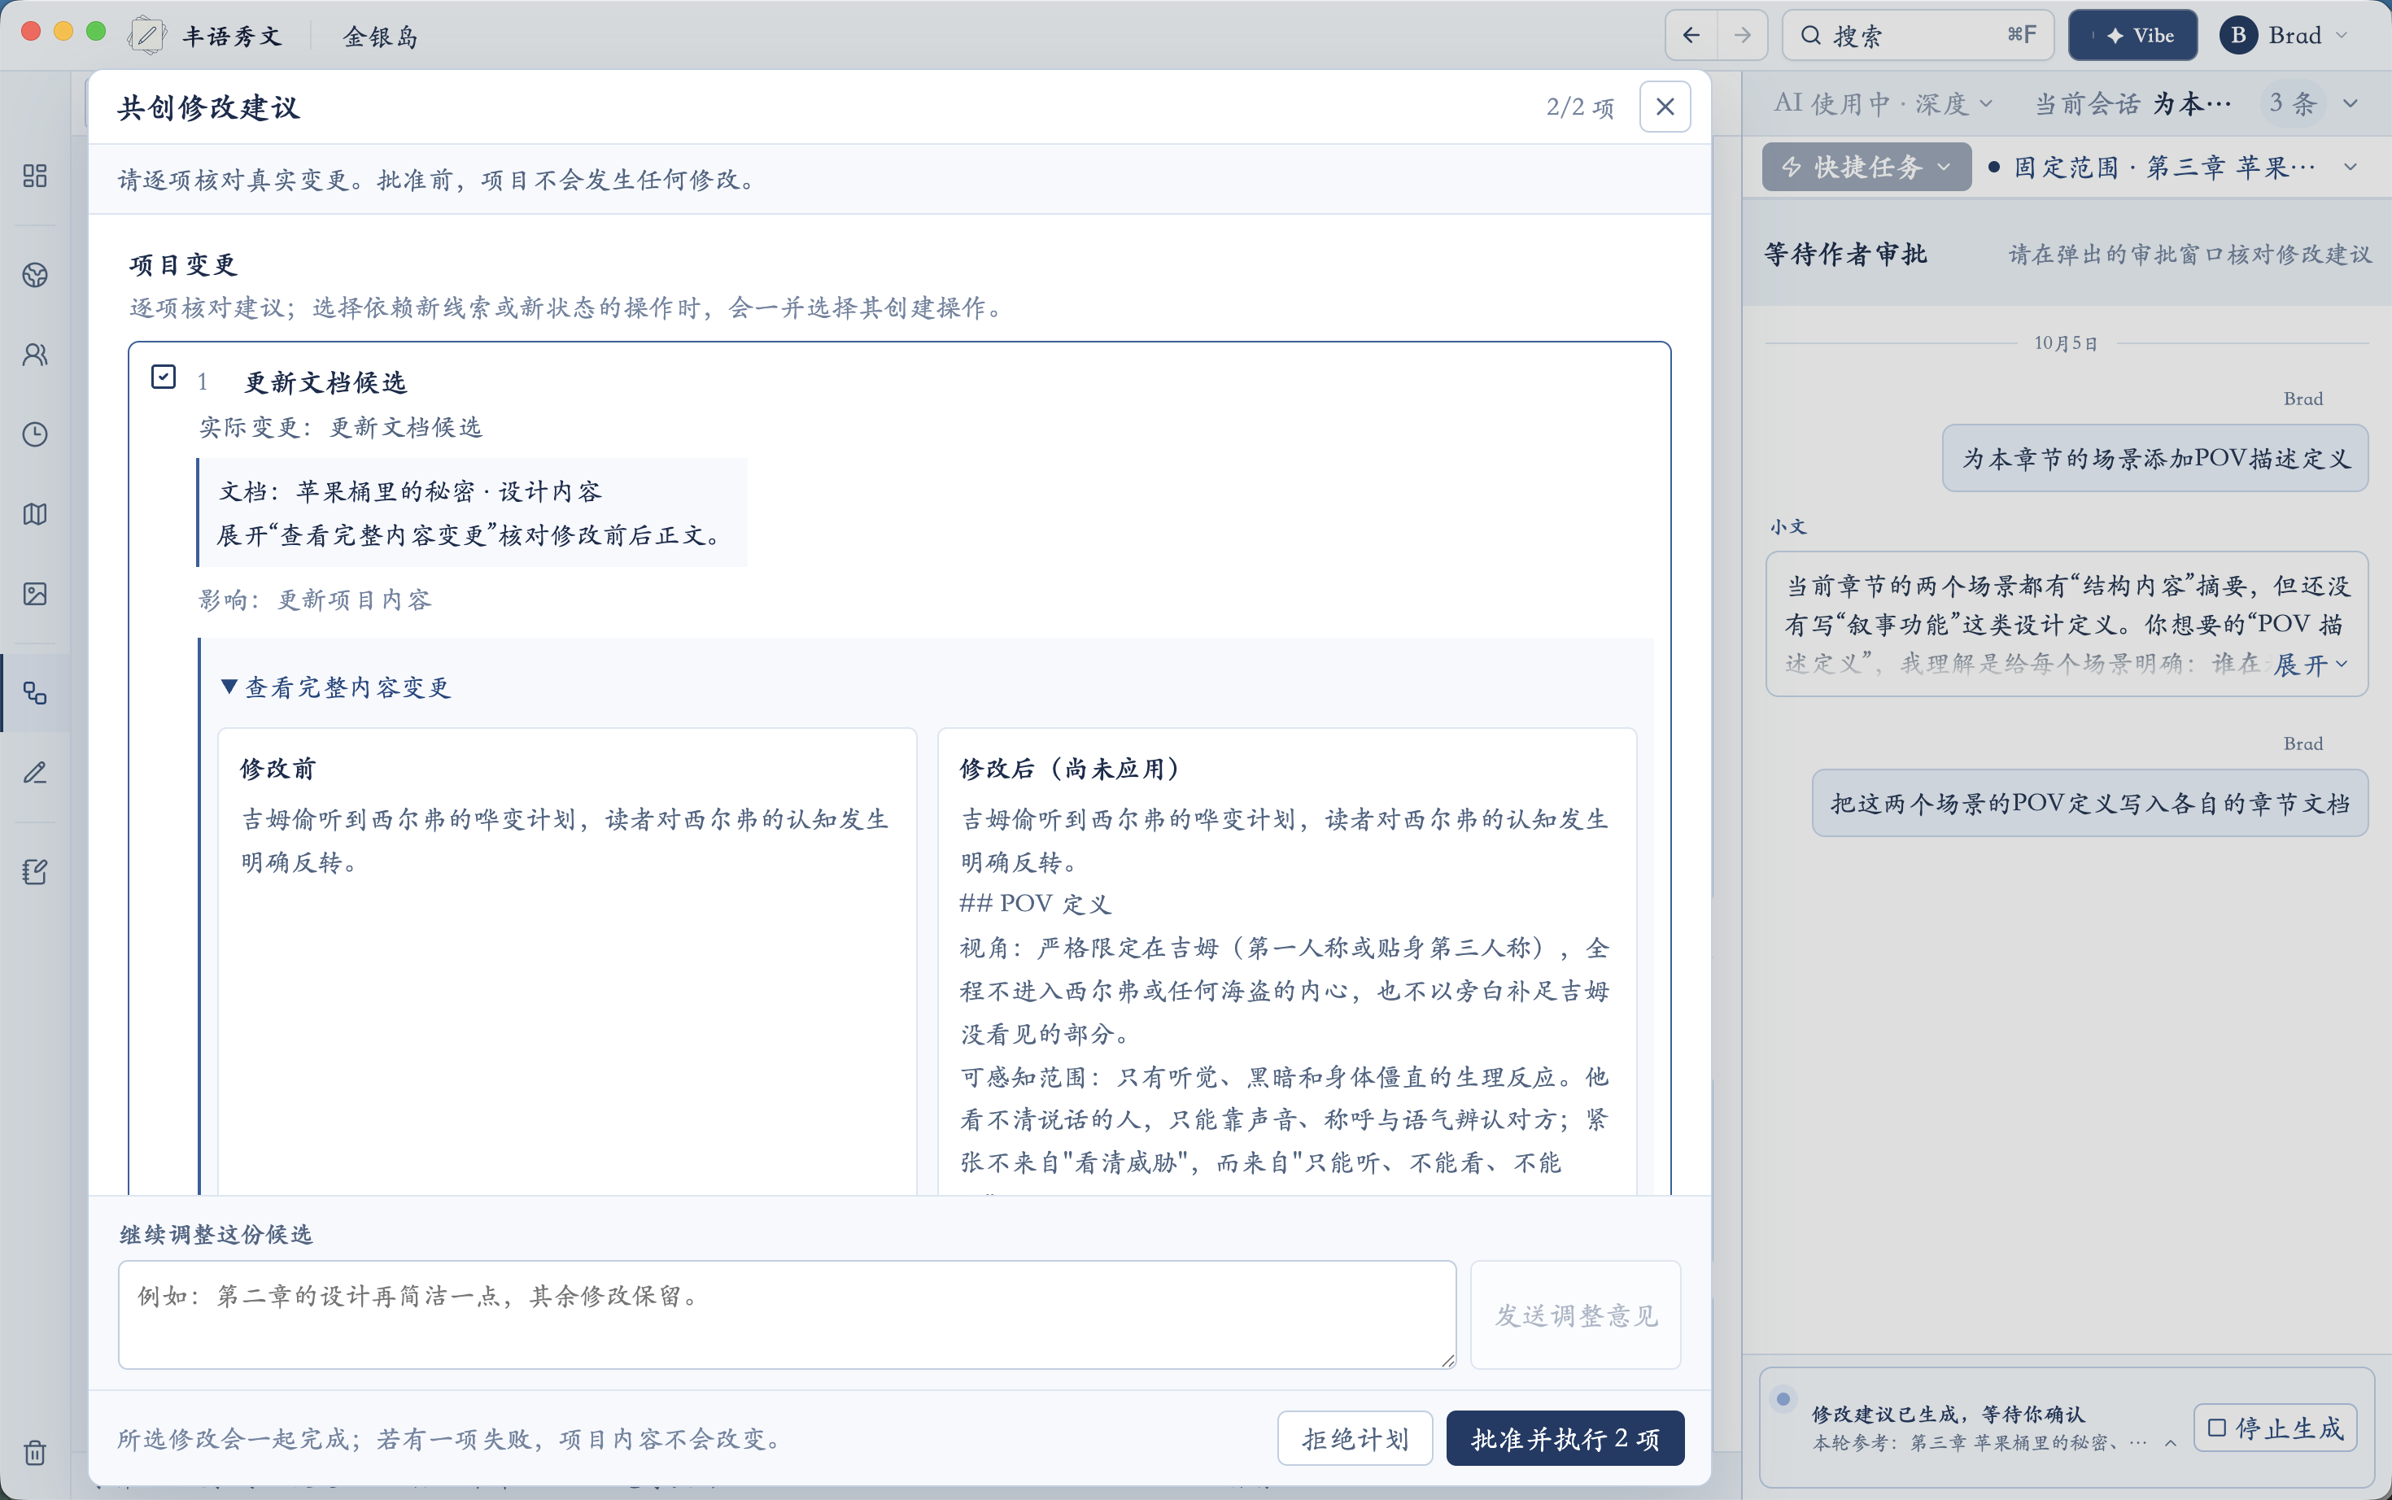Click 停止生成 button
This screenshot has height=1500, width=2392.
coord(2276,1428)
